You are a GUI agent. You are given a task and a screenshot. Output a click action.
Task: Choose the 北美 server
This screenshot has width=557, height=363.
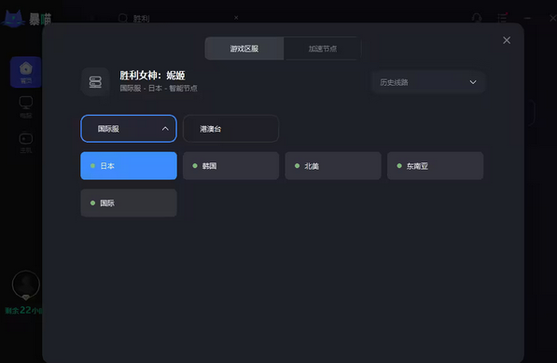point(333,166)
